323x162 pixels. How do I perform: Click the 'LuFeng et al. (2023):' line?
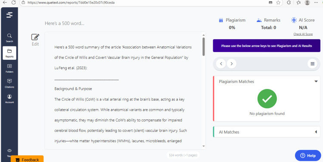point(71,68)
